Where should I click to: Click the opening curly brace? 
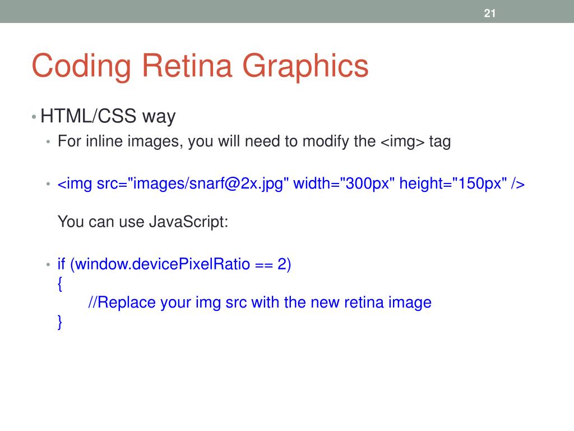click(60, 283)
